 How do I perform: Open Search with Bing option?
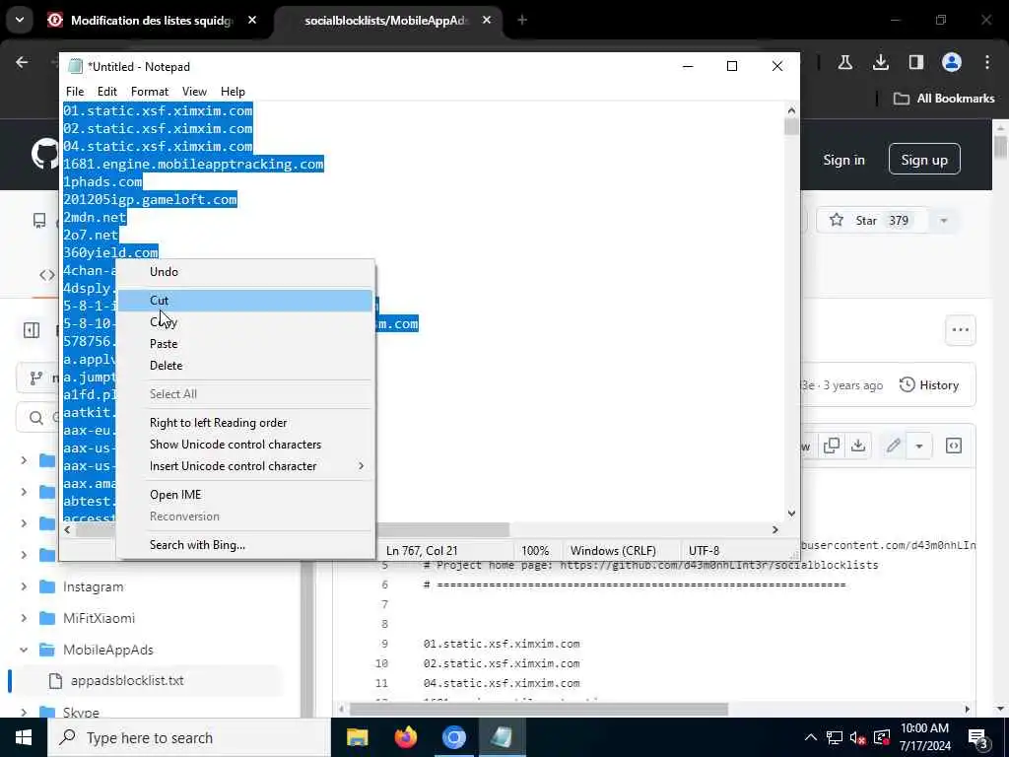(x=244, y=545)
